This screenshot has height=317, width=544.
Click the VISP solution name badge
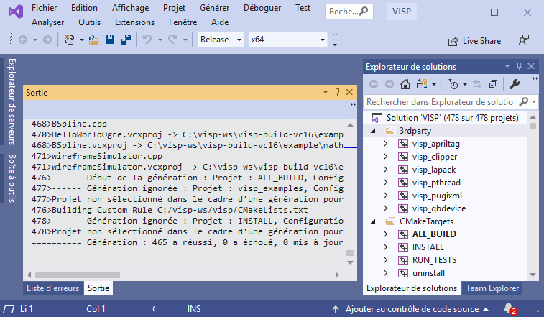coord(402,12)
